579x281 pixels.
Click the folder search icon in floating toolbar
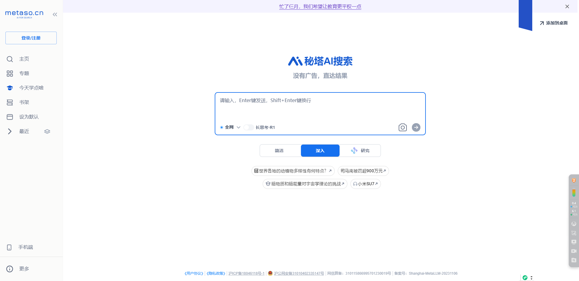tap(574, 260)
